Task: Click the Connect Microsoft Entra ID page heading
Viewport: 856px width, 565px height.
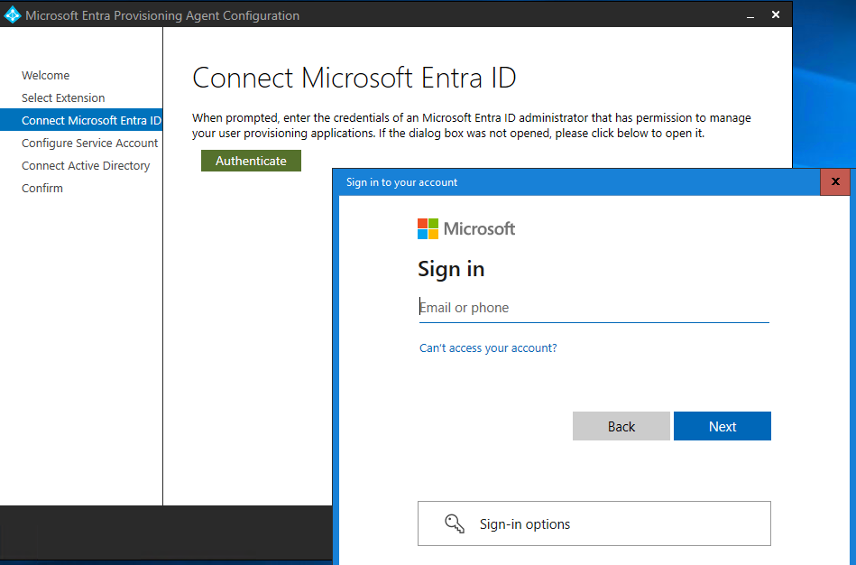Action: pyautogui.click(x=354, y=78)
